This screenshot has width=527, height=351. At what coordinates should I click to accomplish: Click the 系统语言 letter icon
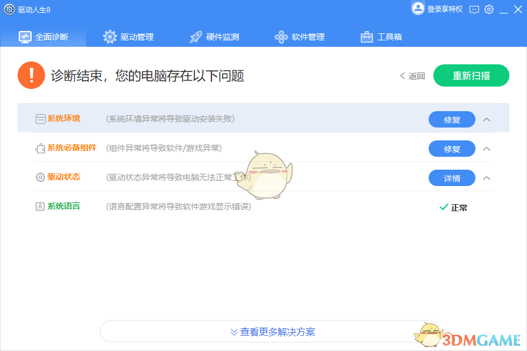tap(40, 207)
